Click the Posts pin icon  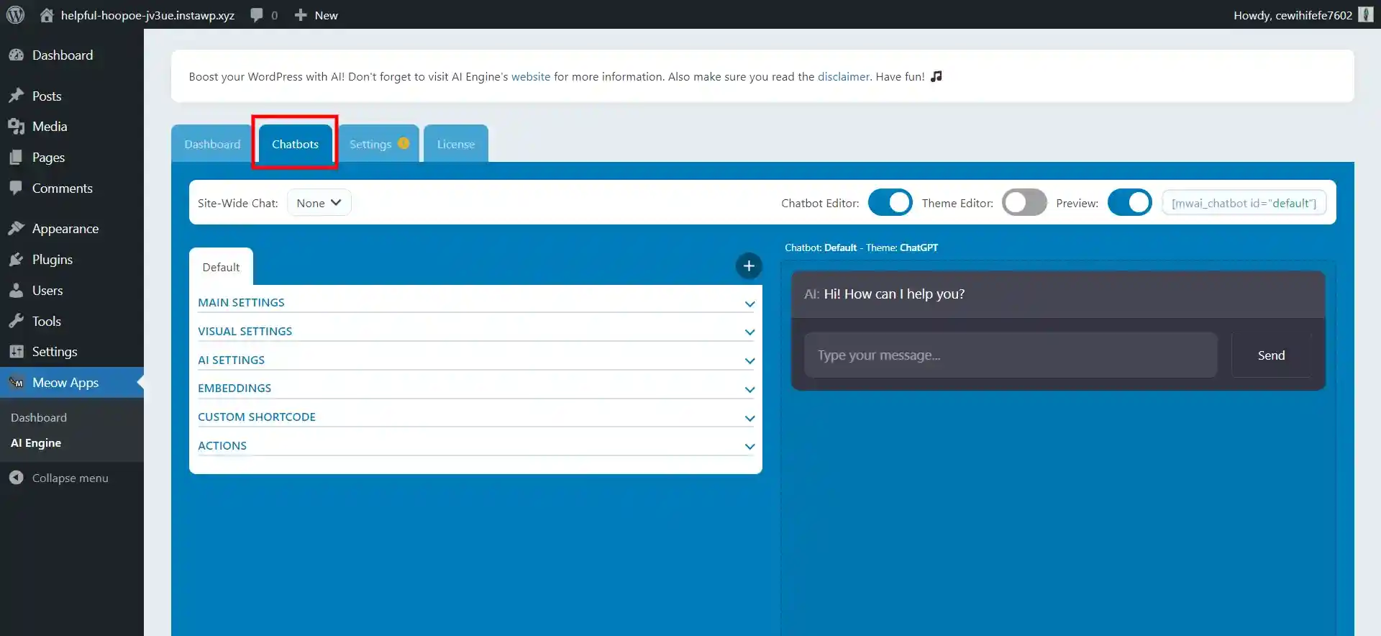(x=16, y=96)
